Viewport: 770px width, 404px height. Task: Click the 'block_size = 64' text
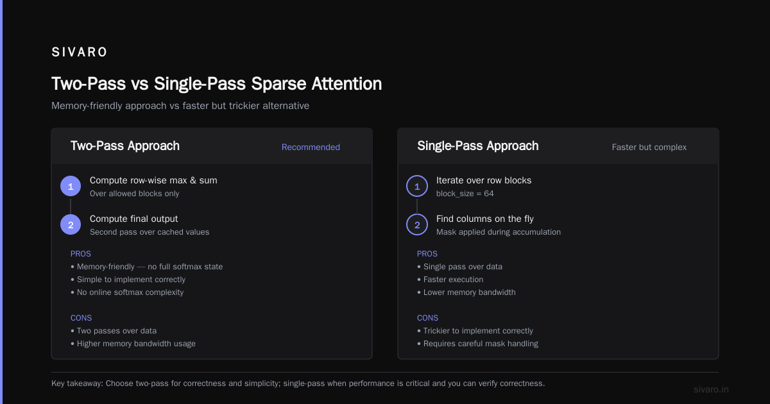(465, 194)
